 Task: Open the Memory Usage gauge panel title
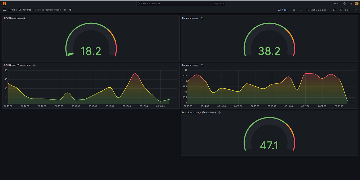click(190, 18)
